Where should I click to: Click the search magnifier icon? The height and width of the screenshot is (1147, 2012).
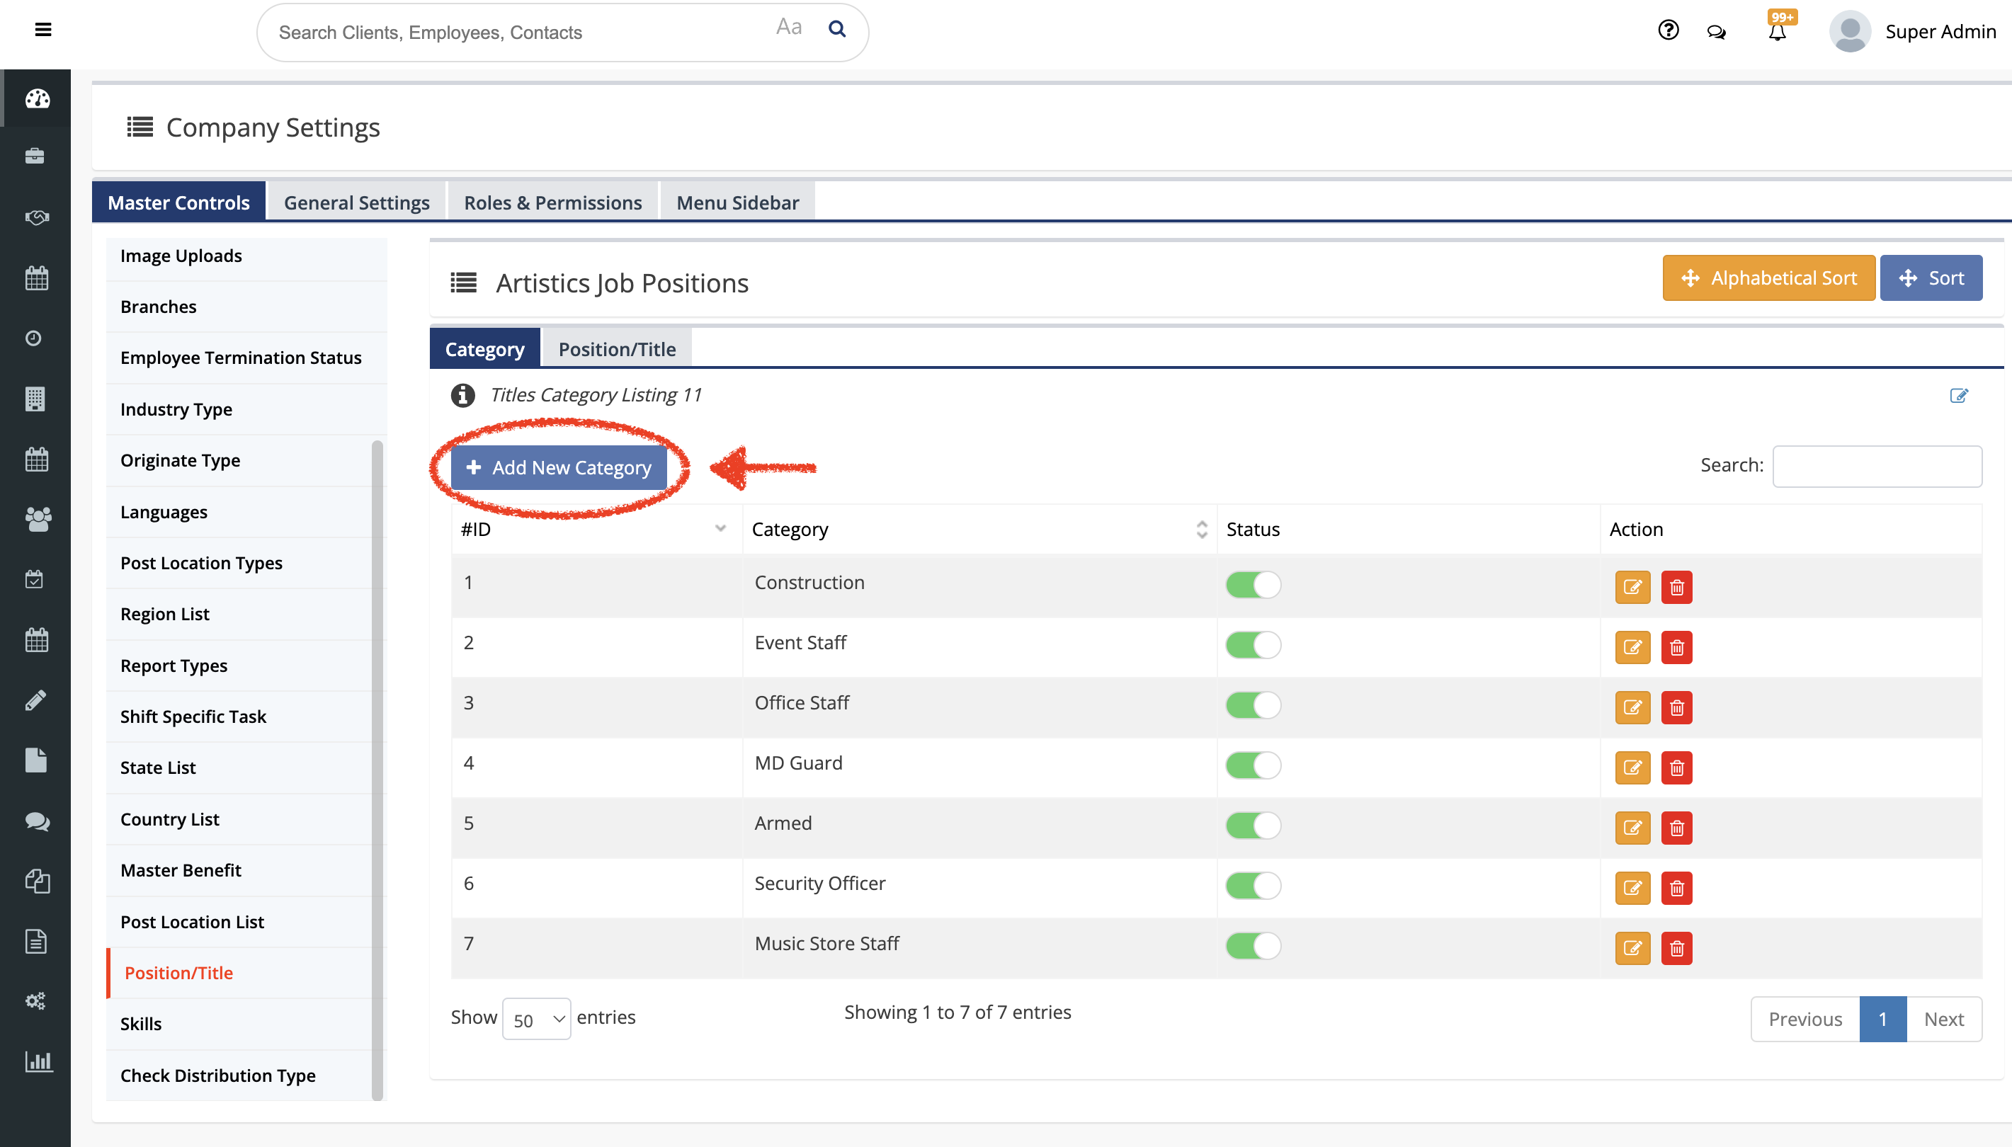[x=836, y=30]
